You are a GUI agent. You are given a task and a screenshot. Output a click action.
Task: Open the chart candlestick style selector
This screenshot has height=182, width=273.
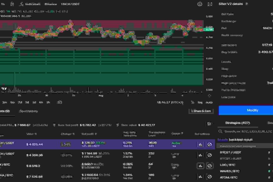12,4
